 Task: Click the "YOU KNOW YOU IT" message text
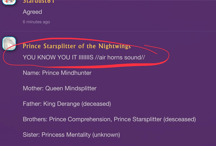pyautogui.click(x=47, y=57)
